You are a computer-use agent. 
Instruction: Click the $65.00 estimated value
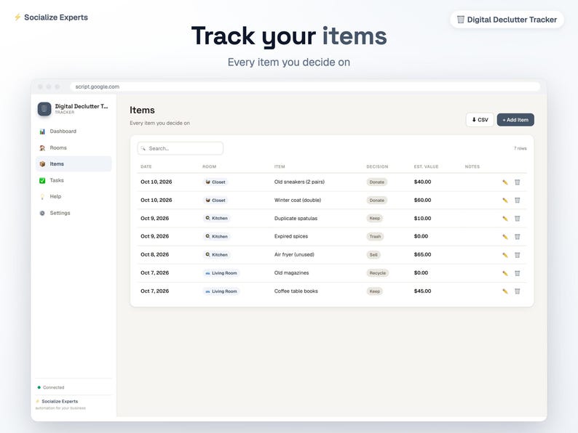[422, 254]
